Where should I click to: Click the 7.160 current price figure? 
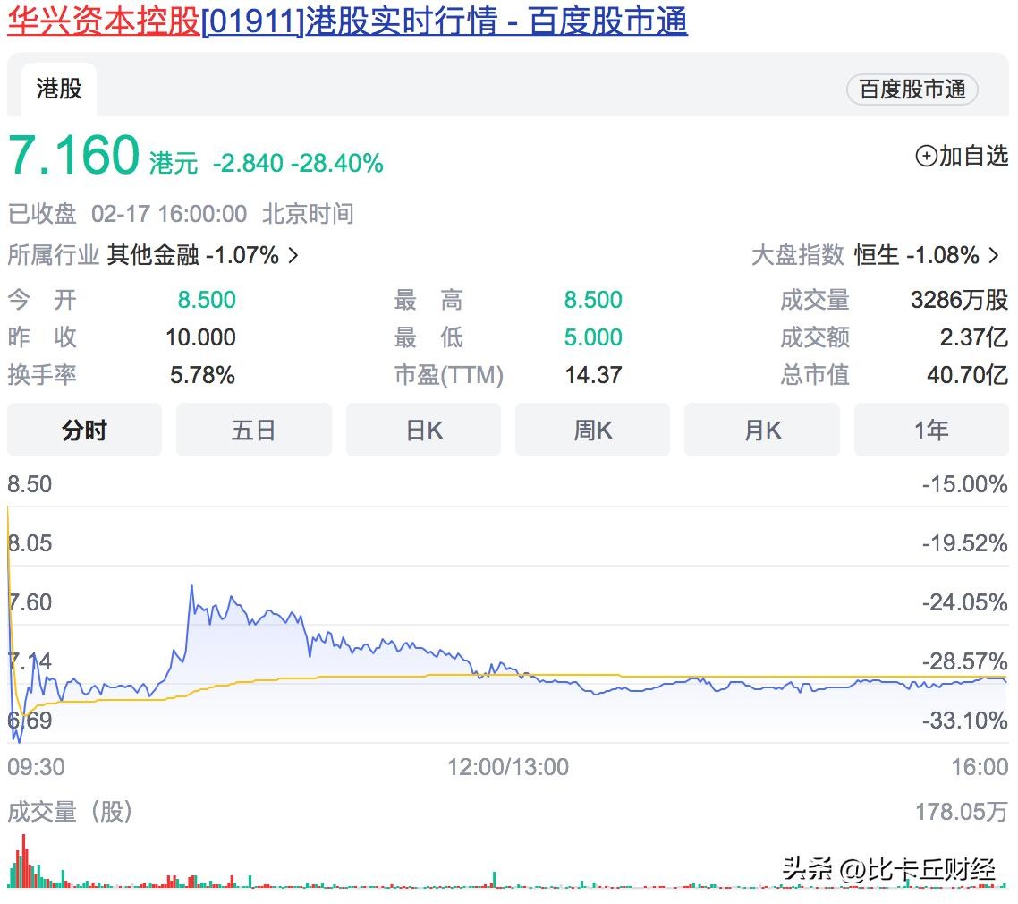tap(74, 156)
